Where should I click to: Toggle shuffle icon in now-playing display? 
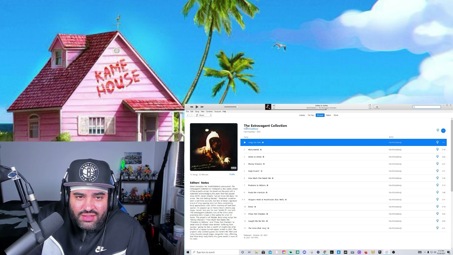point(274,106)
